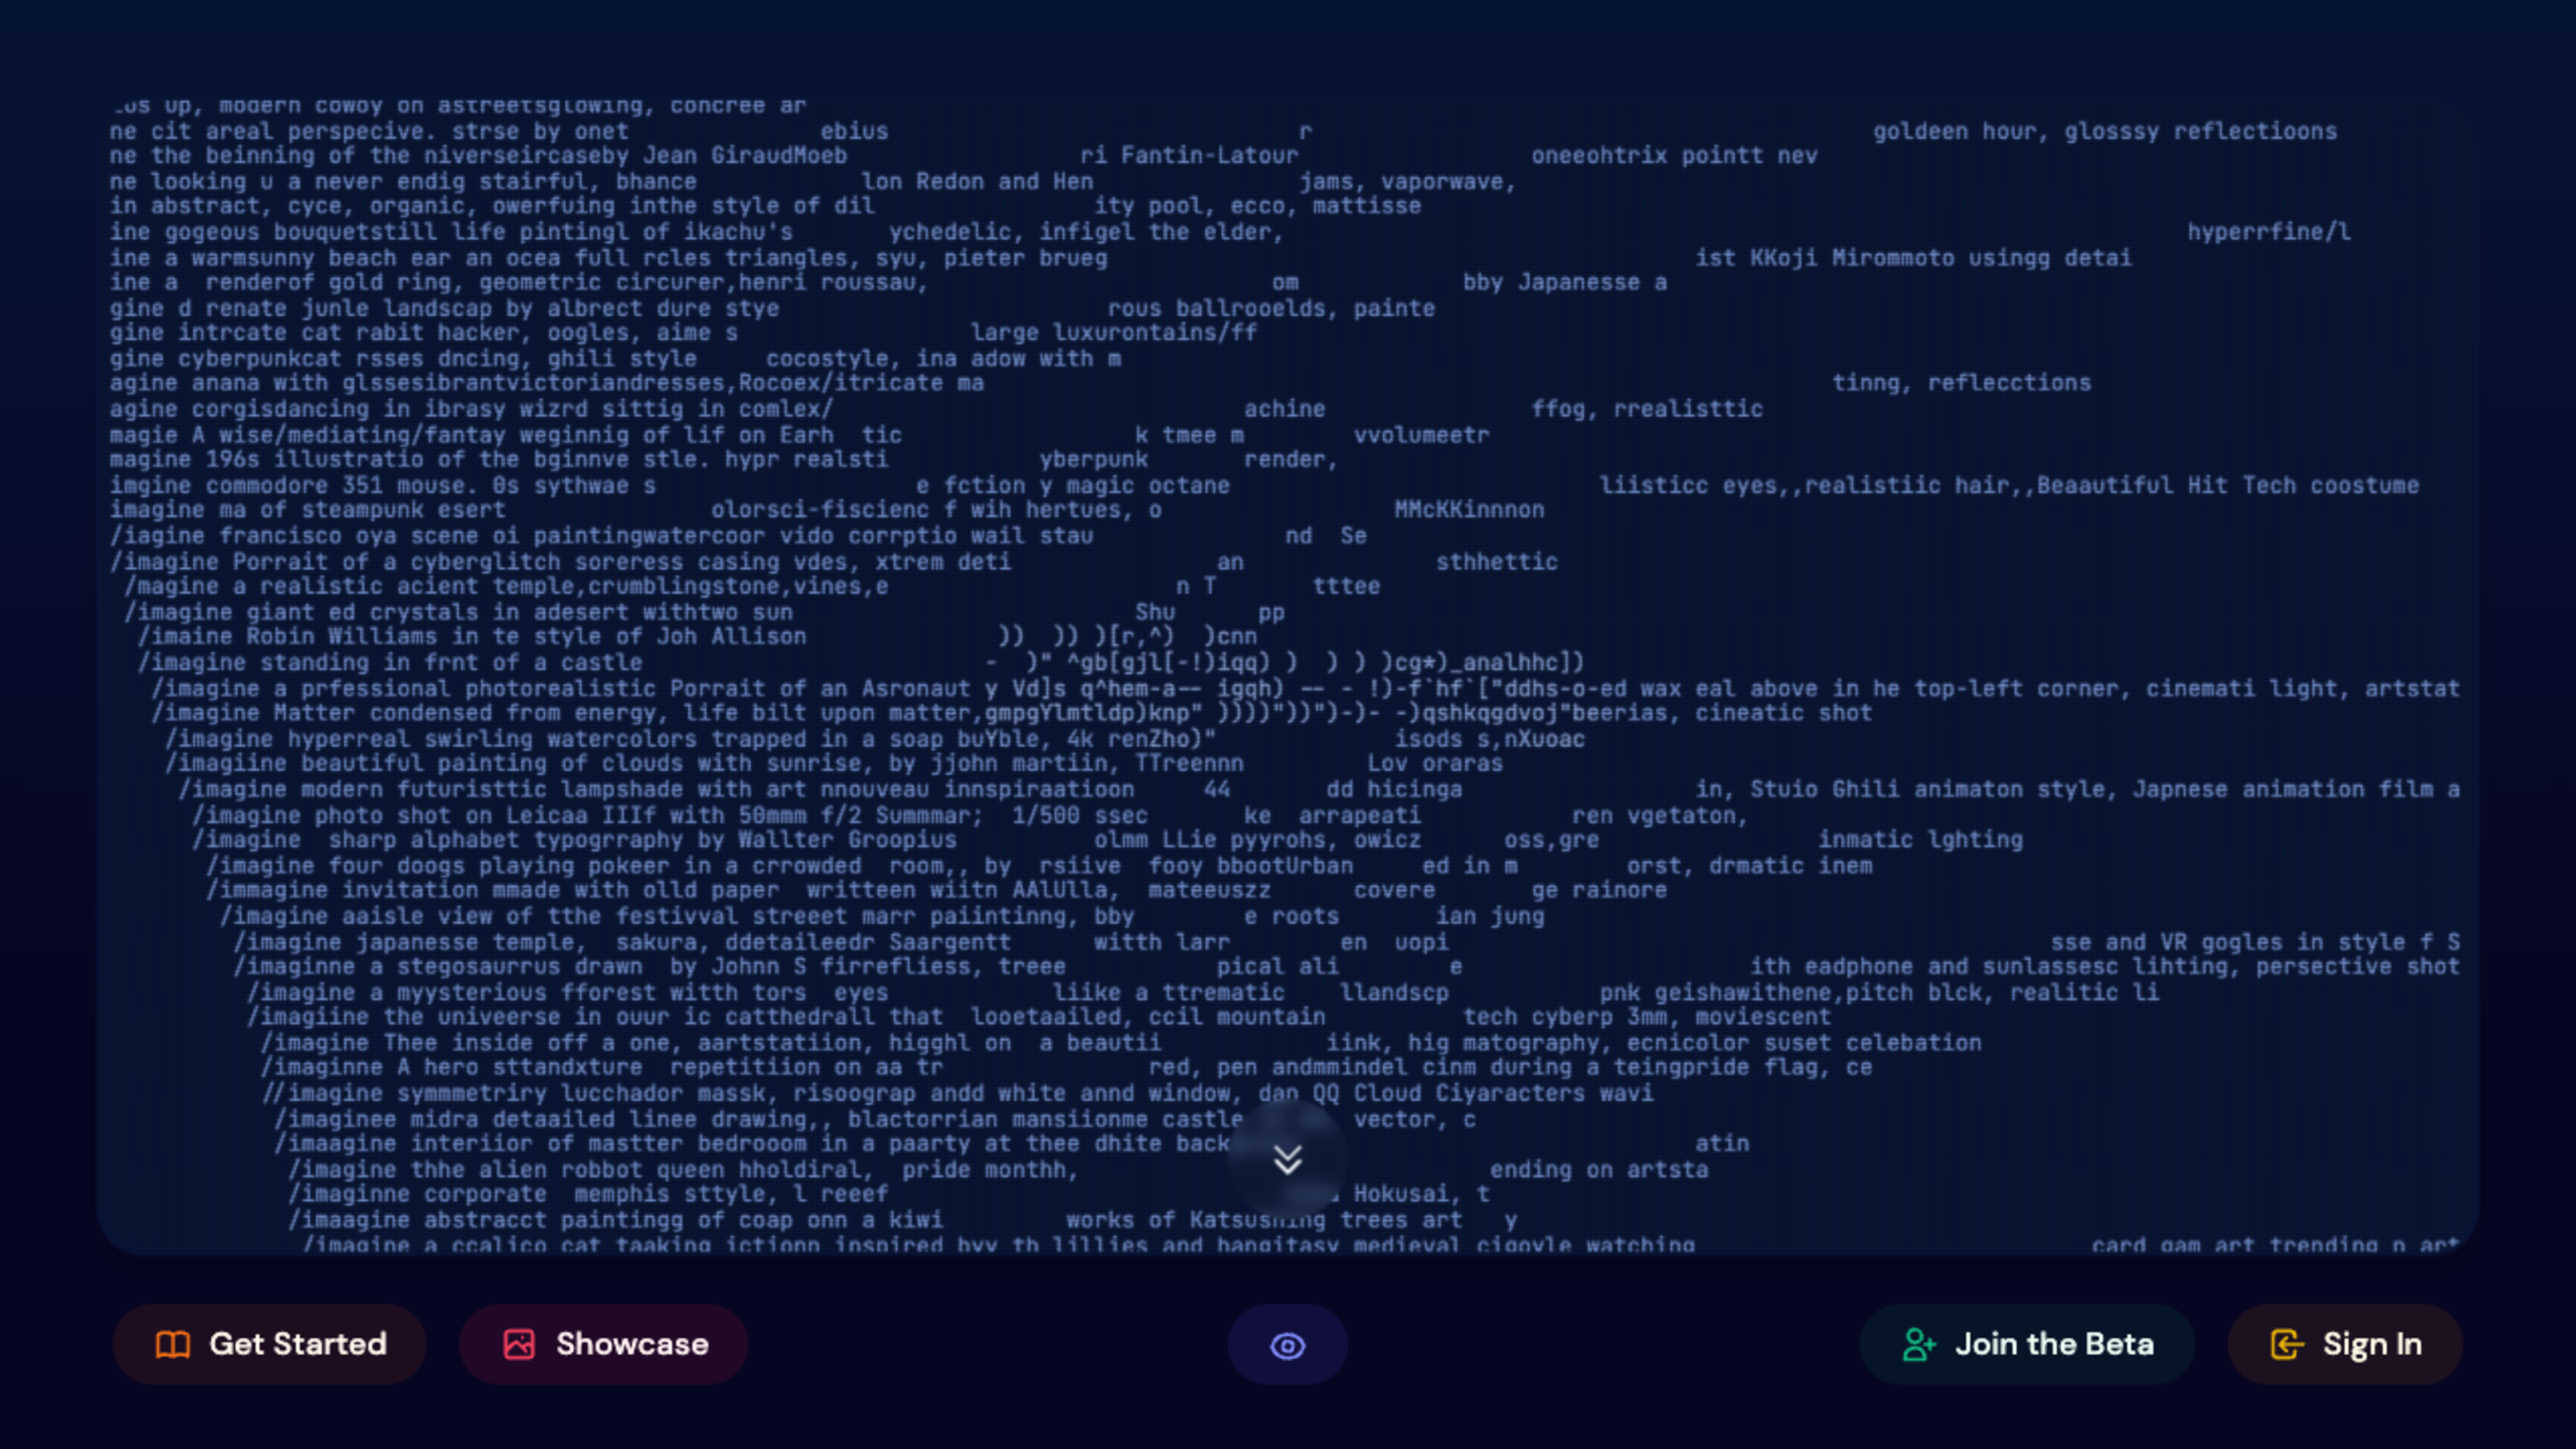Image resolution: width=2576 pixels, height=1449 pixels.
Task: Toggle the eye visibility button
Action: click(x=1287, y=1345)
